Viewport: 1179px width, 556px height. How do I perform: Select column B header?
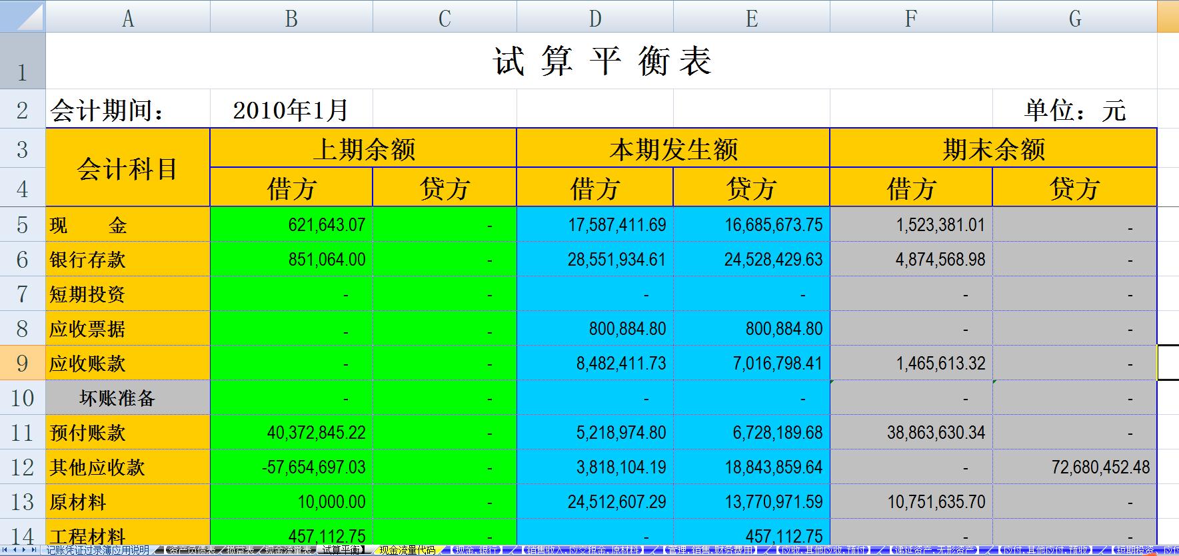point(291,17)
